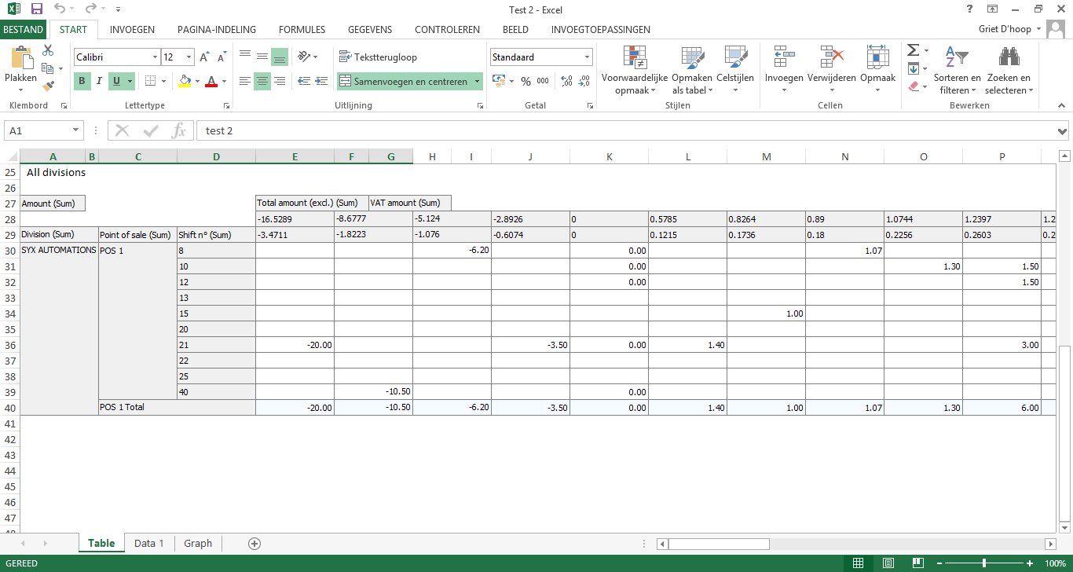Switch to the Data 1 sheet
1073x572 pixels.
coord(148,543)
